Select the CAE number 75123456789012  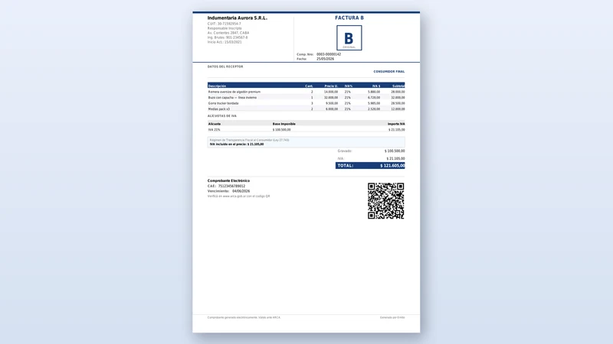click(231, 187)
